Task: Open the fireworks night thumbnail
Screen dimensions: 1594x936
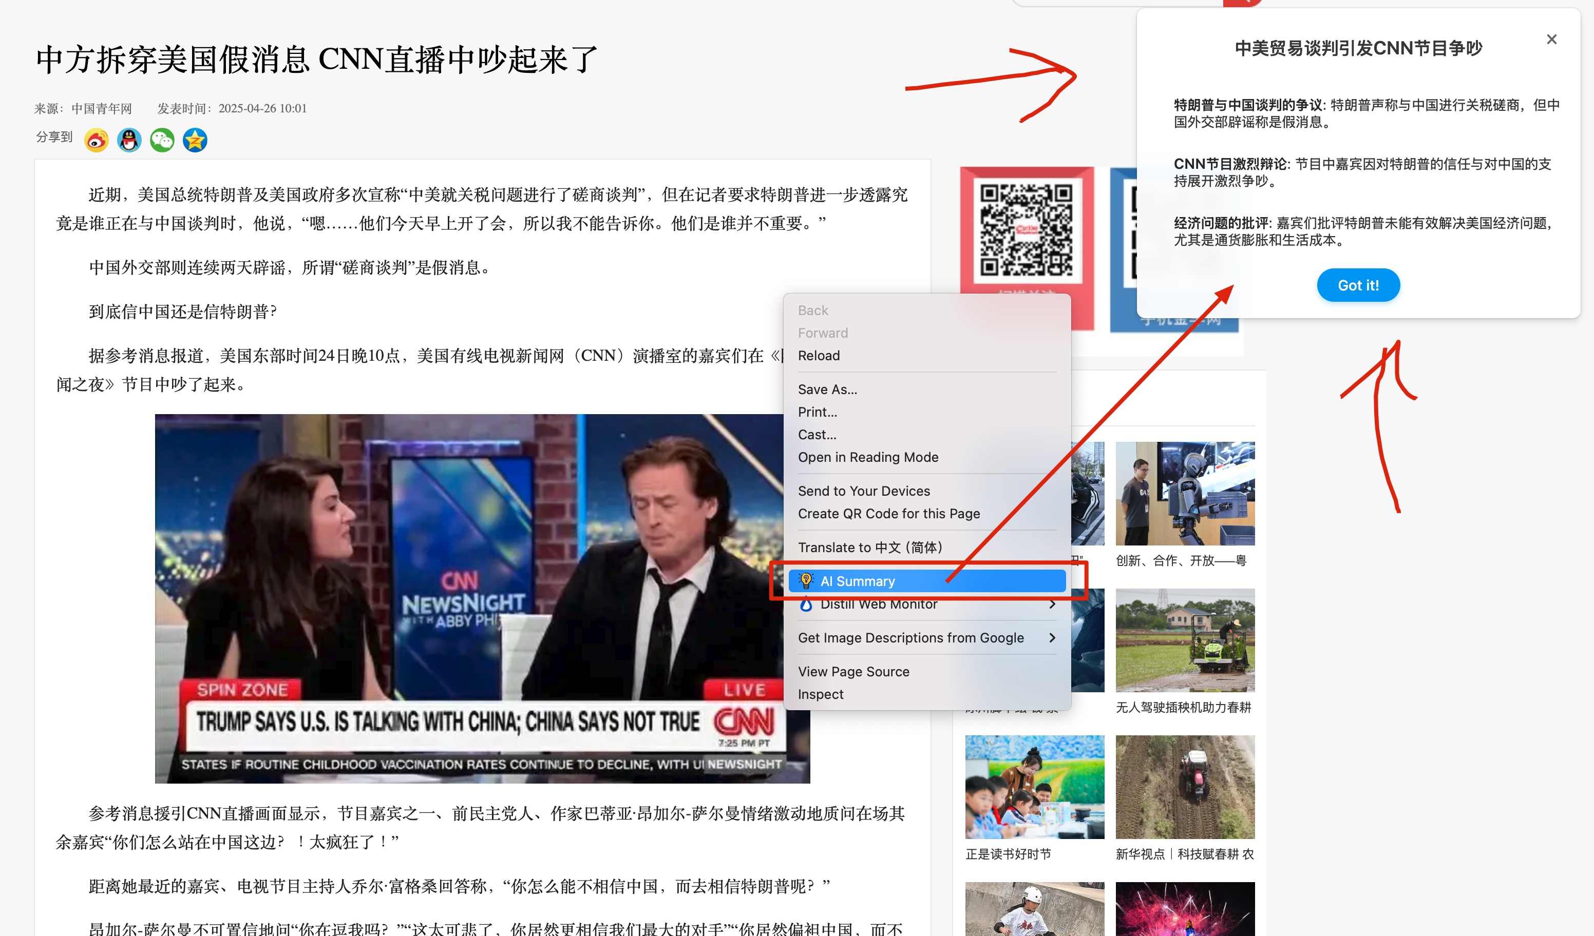Action: click(1185, 909)
